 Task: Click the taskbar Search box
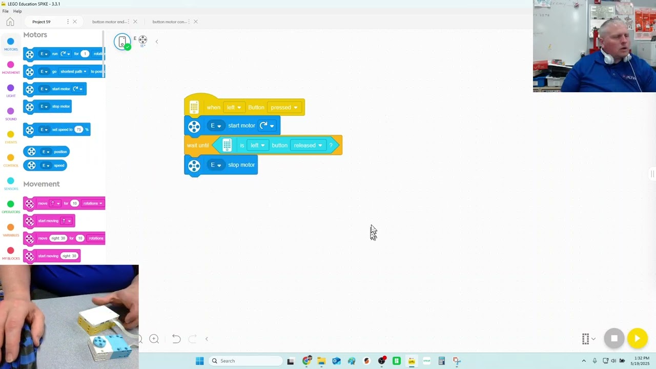[246, 361]
